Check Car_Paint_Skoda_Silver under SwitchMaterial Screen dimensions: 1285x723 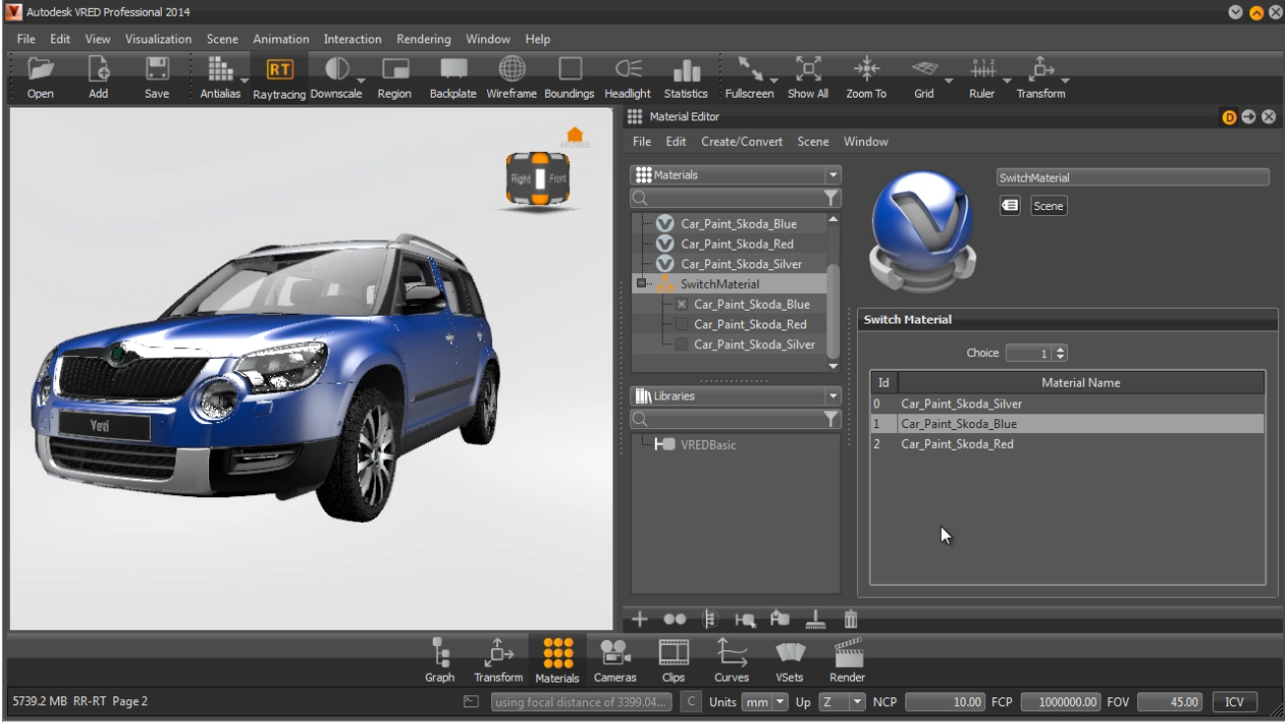coord(681,345)
